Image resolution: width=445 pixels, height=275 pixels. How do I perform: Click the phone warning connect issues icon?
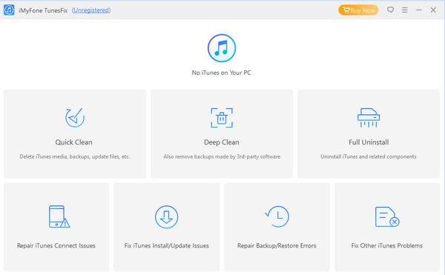point(59,216)
